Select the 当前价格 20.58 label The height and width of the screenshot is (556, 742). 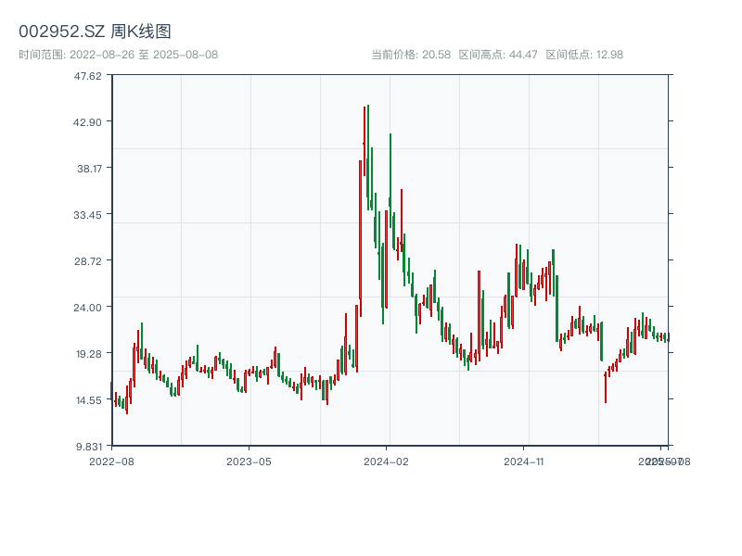(411, 55)
